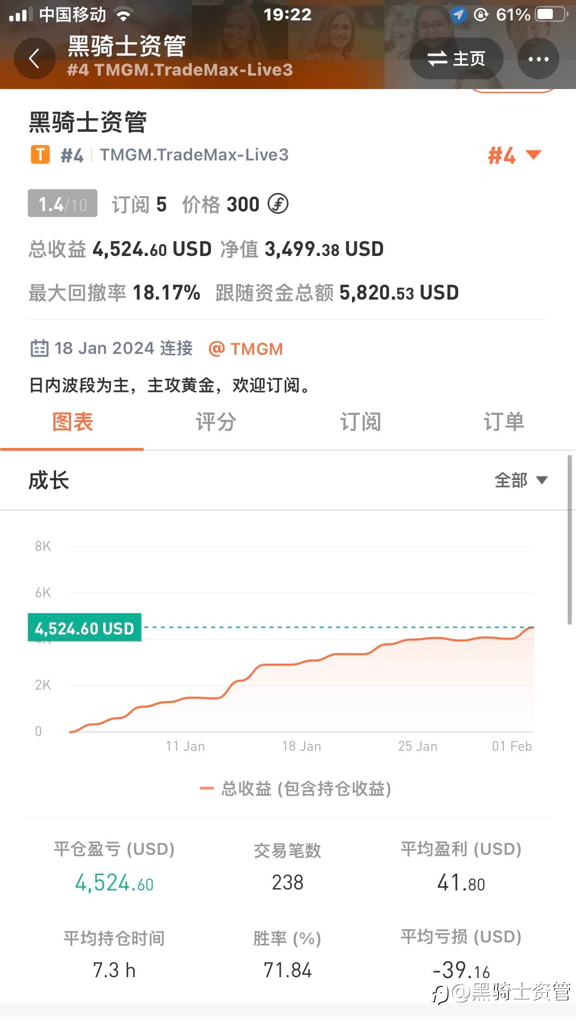The image size is (576, 1024).
Task: Tap the back arrow button
Action: [x=34, y=58]
